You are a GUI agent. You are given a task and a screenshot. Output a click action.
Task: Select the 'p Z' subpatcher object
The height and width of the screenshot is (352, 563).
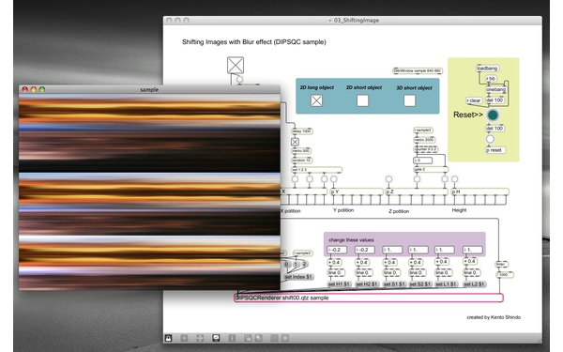click(417, 191)
